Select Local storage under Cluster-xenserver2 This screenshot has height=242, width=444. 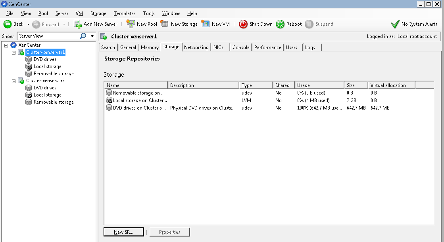coord(47,95)
